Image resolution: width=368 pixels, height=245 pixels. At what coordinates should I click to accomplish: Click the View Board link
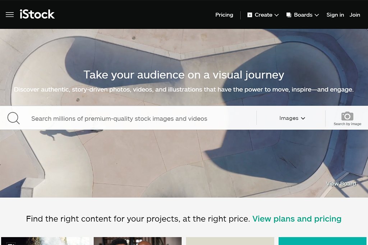pyautogui.click(x=341, y=184)
